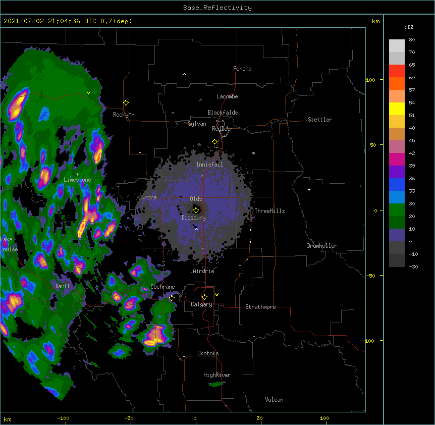Click the yellow marker south of RedDeer
Screen dimensions: 435x425
tap(214, 142)
